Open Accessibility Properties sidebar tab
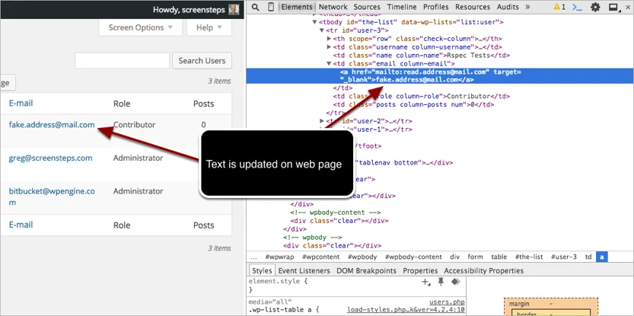This screenshot has width=634, height=316. tap(483, 270)
